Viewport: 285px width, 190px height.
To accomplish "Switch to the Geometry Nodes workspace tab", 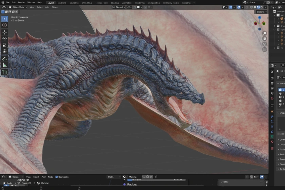I will click(x=171, y=3).
